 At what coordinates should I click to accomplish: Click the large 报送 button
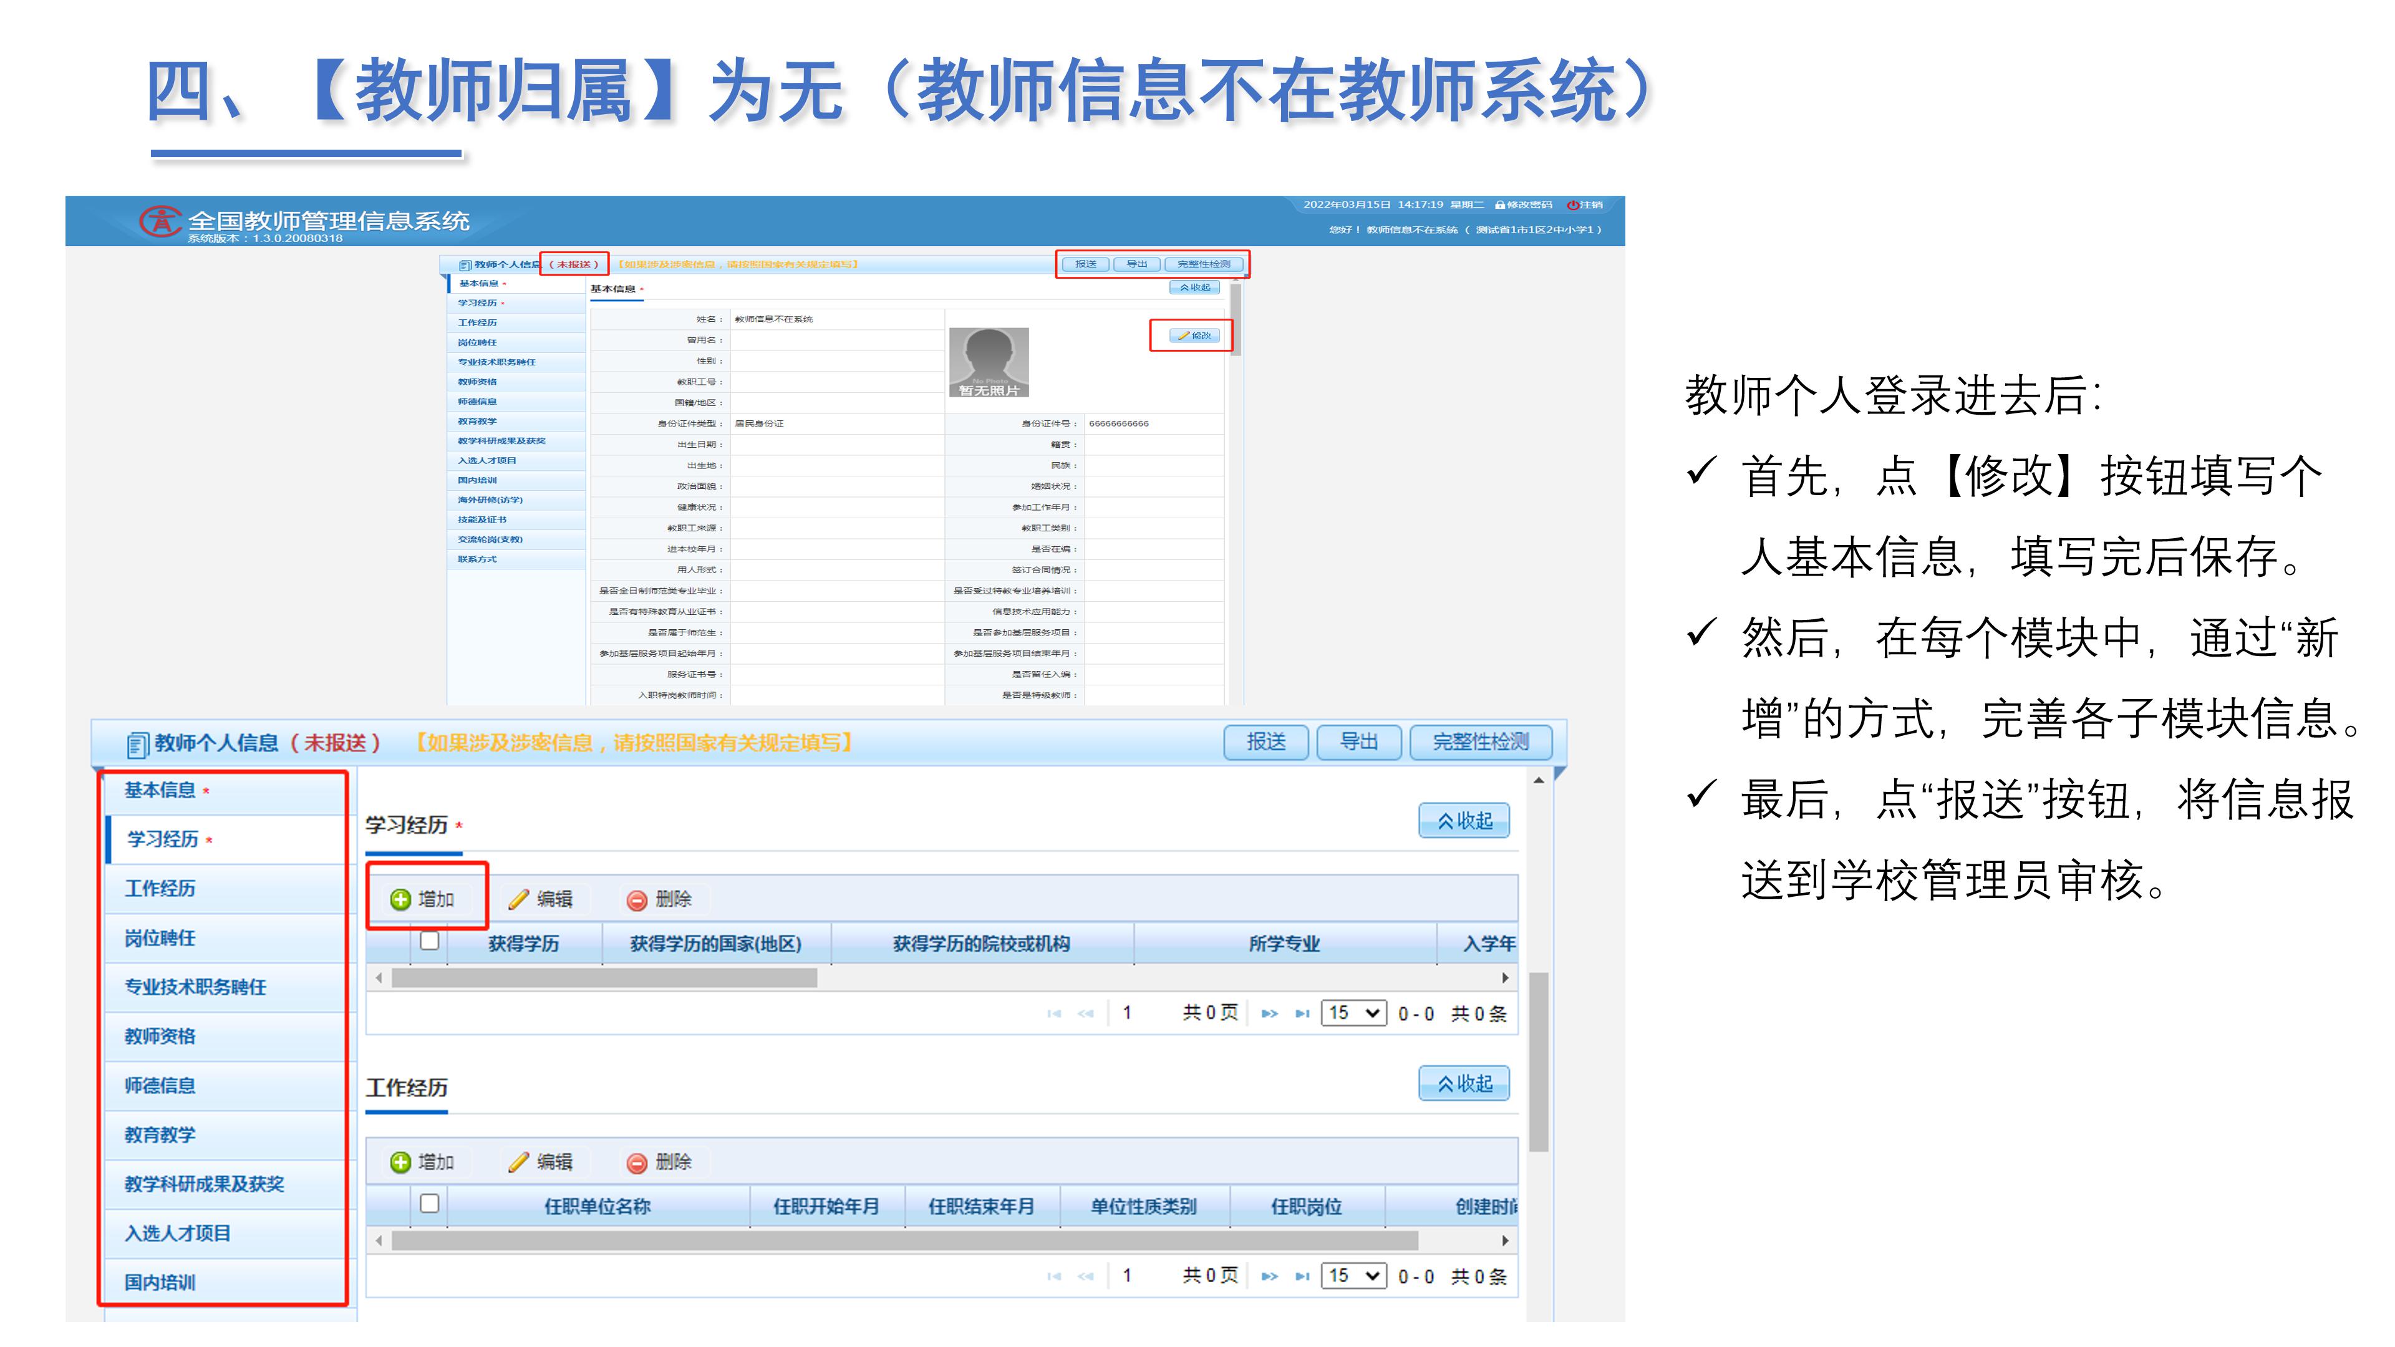(x=1265, y=742)
